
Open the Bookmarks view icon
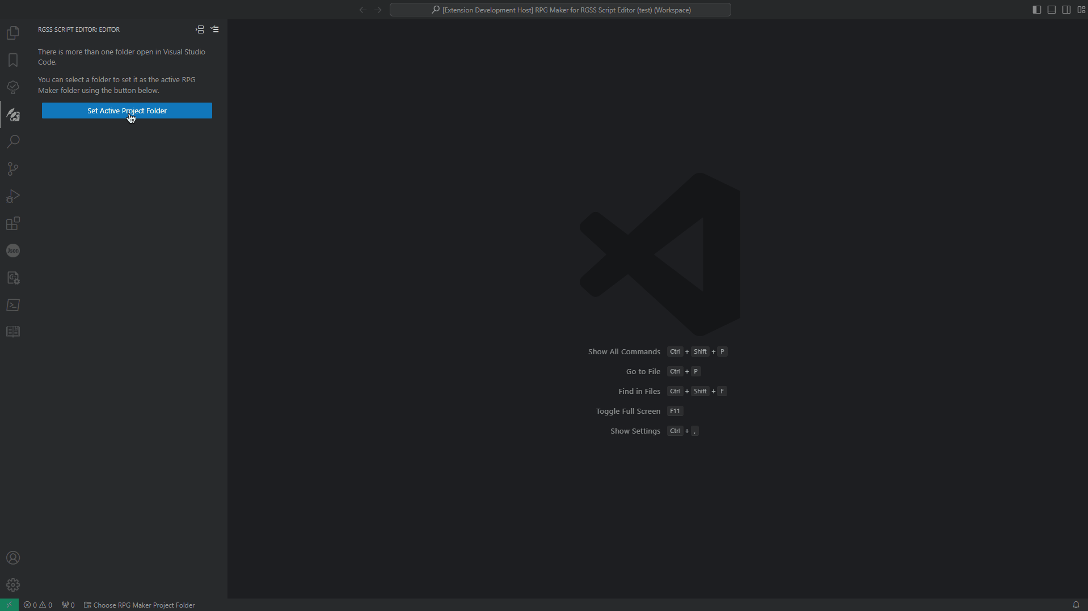(13, 60)
